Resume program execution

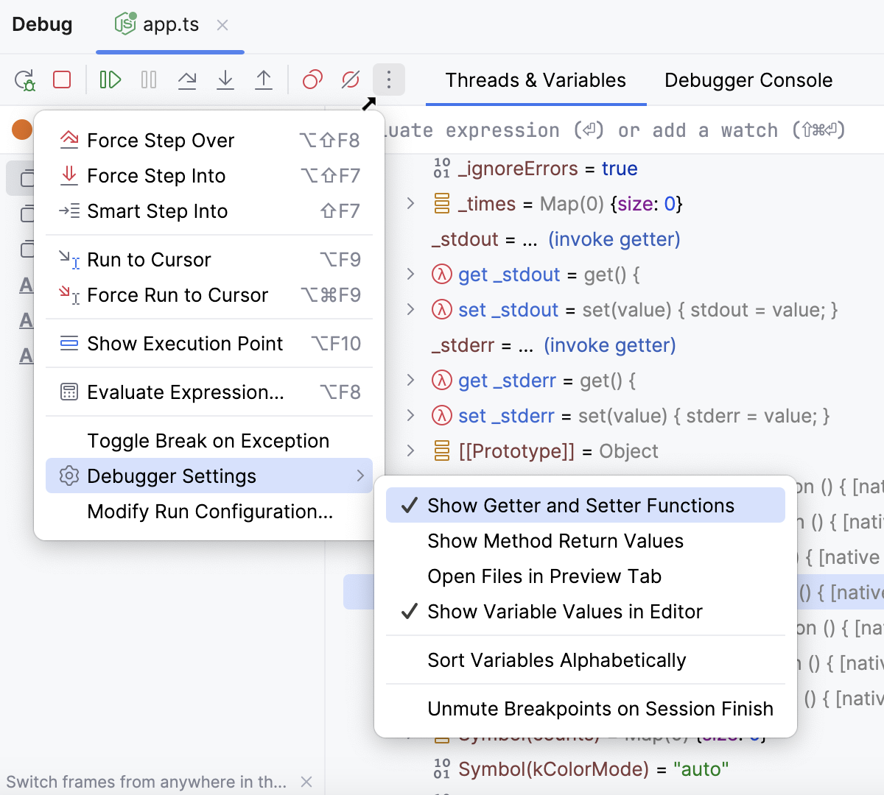[x=110, y=79]
